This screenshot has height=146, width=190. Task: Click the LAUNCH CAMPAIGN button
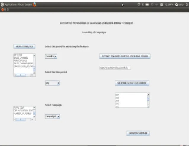tap(138, 133)
